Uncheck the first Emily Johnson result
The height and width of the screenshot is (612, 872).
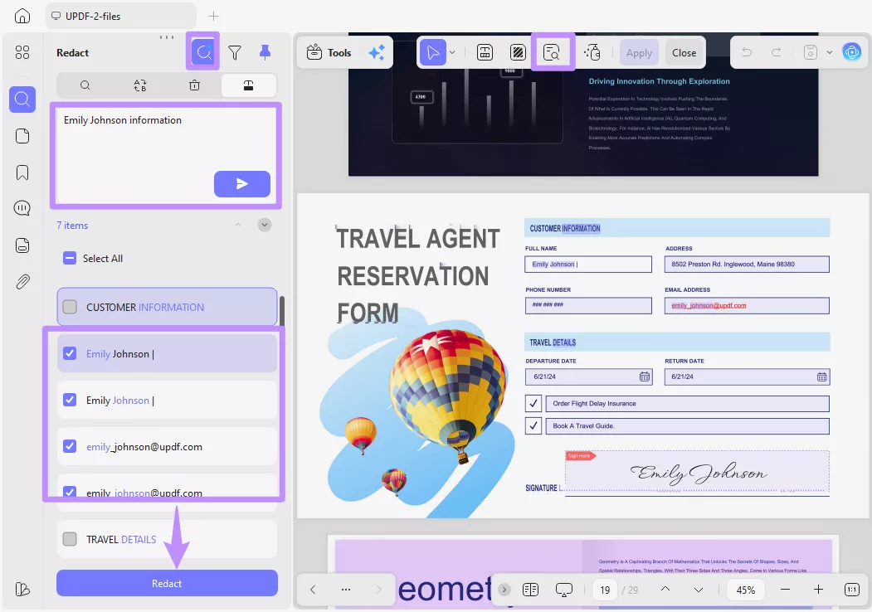[68, 352]
